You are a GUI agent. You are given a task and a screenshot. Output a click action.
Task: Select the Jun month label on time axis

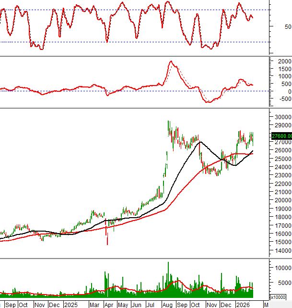pos(137,305)
